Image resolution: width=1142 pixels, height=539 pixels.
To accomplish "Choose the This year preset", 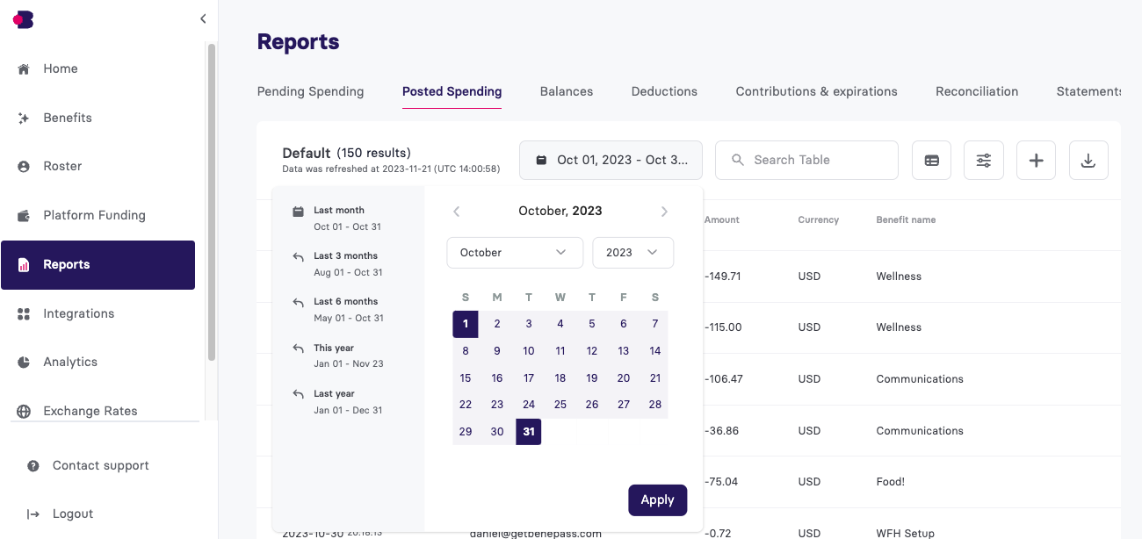I will [x=348, y=356].
